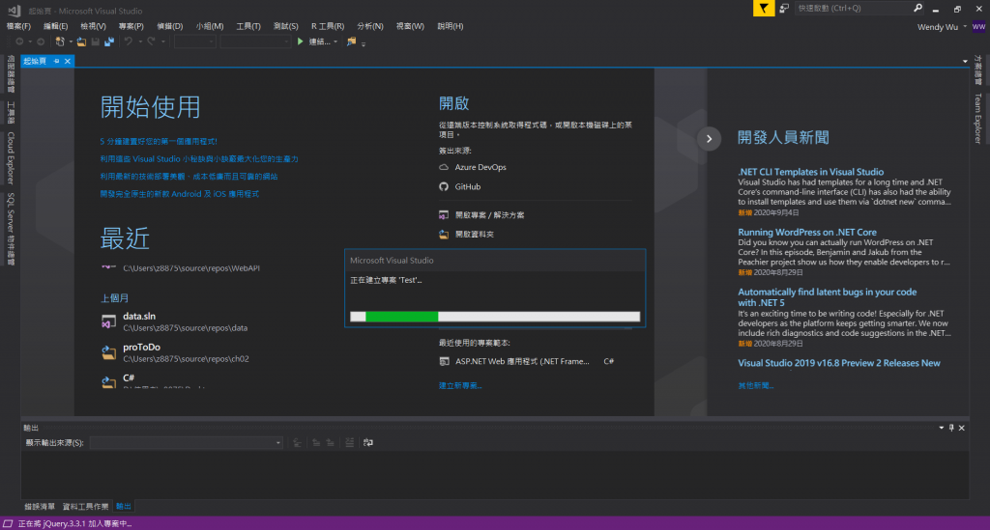Open the Output panel window position dropdown
This screenshot has width=990, height=530.
[942, 428]
